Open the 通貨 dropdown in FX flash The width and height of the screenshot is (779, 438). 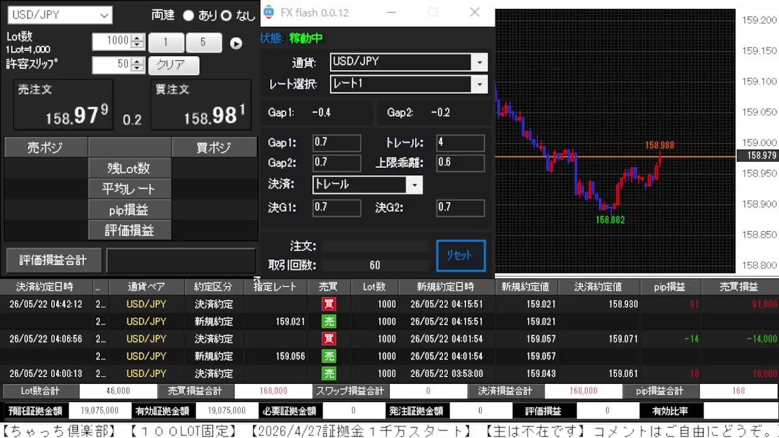click(409, 61)
